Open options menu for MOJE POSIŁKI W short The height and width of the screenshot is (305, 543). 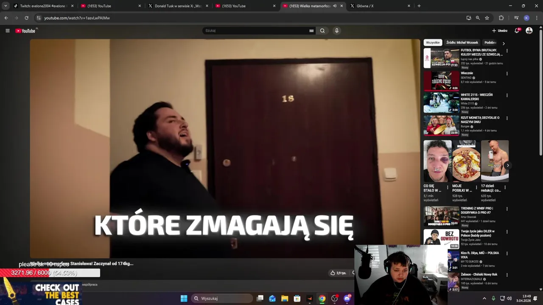[x=476, y=187]
